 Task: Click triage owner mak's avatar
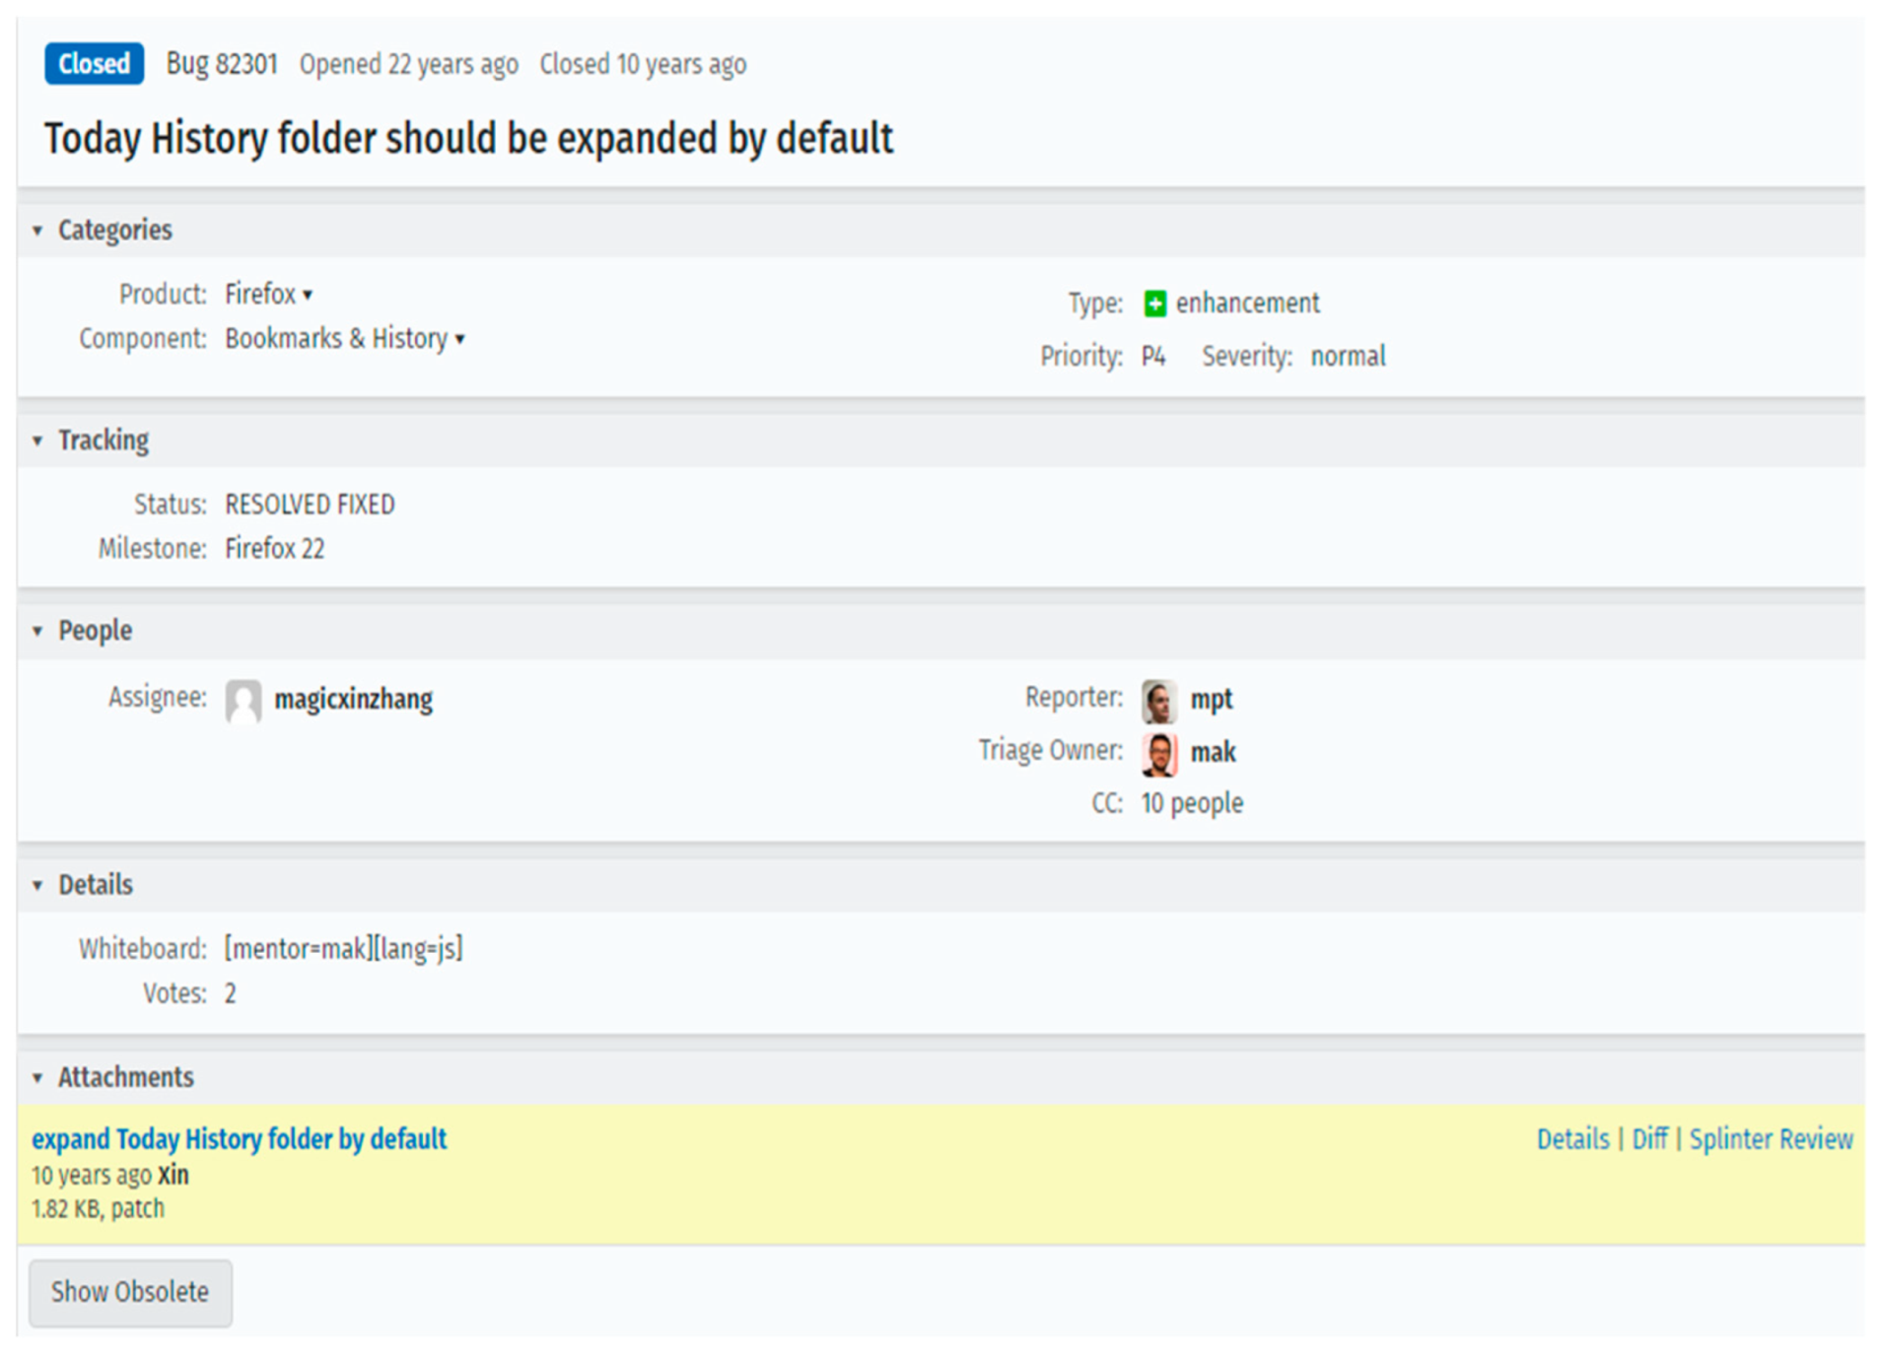tap(1159, 754)
